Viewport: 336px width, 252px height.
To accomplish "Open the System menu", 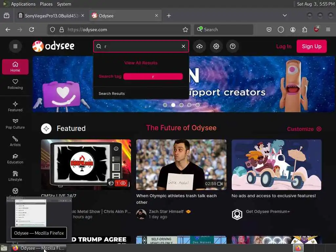I will tap(64, 4).
